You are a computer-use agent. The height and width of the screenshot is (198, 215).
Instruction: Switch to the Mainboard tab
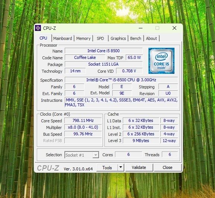point(62,38)
